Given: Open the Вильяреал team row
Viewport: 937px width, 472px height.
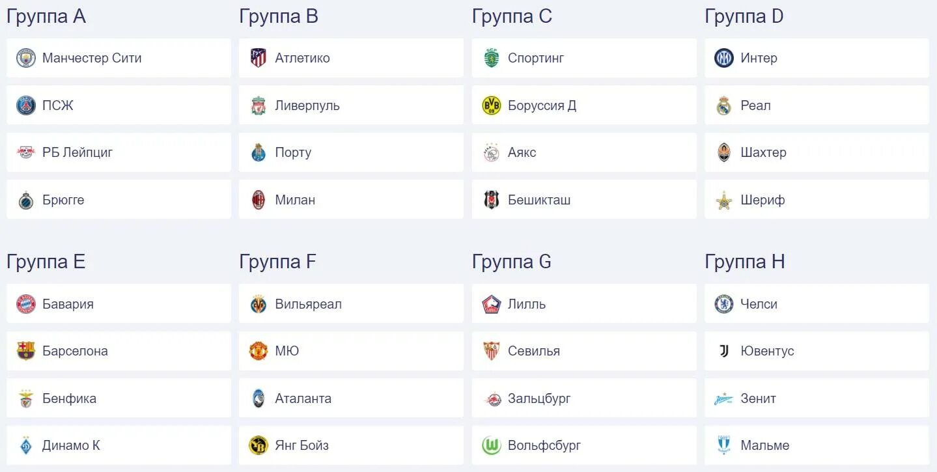Looking at the screenshot, I should coord(351,304).
